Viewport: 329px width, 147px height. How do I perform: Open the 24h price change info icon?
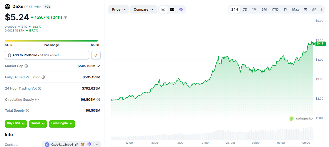[65, 17]
